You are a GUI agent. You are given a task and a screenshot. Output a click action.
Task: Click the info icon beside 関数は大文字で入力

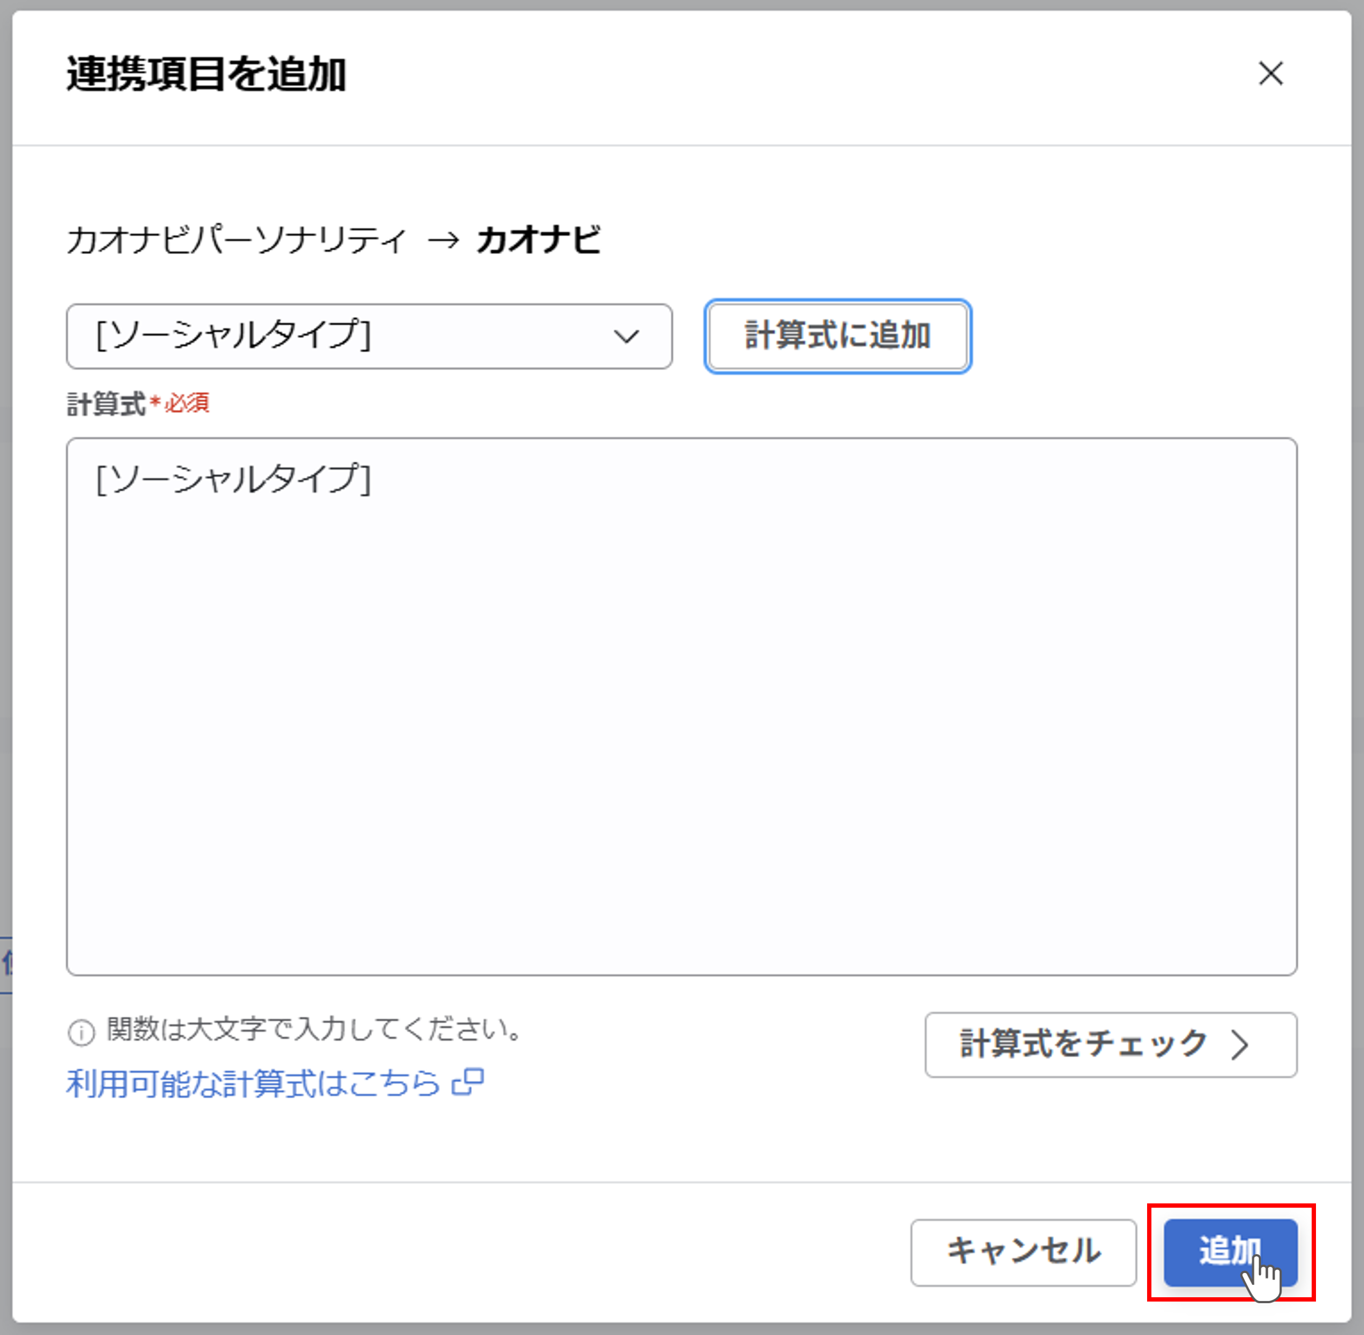coord(81,1032)
